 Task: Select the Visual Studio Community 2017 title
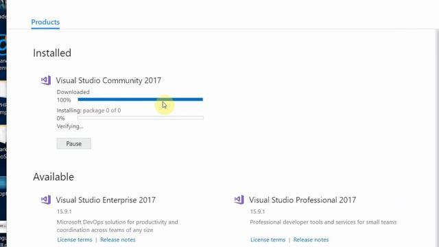tap(108, 81)
